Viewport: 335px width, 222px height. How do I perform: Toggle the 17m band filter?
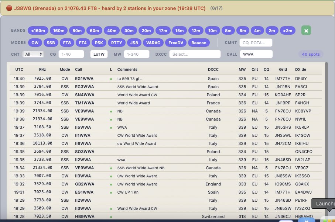[163, 31]
